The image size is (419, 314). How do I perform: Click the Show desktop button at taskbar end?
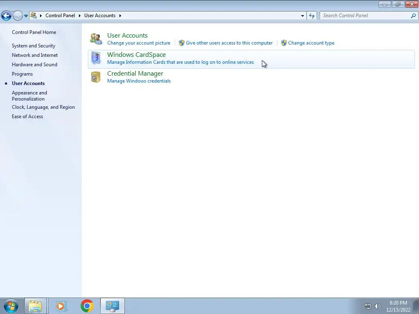click(x=416, y=306)
